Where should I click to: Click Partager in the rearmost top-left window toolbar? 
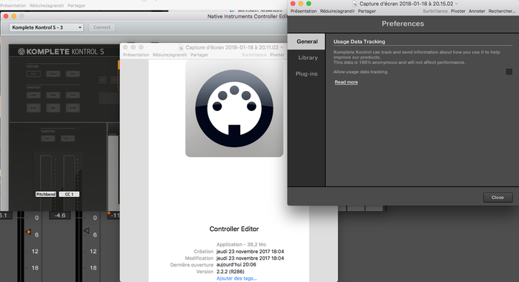(76, 5)
